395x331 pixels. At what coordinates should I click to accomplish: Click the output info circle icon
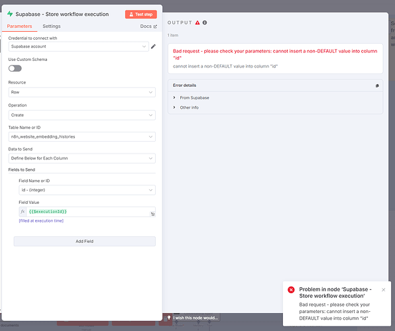(x=205, y=23)
